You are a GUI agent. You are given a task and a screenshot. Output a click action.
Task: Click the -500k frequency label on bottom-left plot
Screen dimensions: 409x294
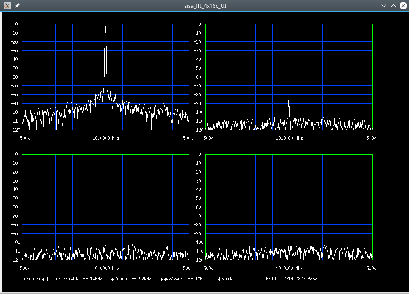tap(24, 268)
